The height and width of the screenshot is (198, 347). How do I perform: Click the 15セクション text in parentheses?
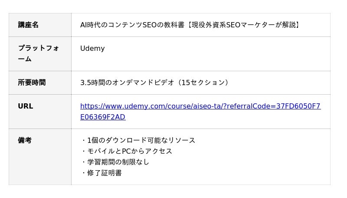(x=203, y=82)
